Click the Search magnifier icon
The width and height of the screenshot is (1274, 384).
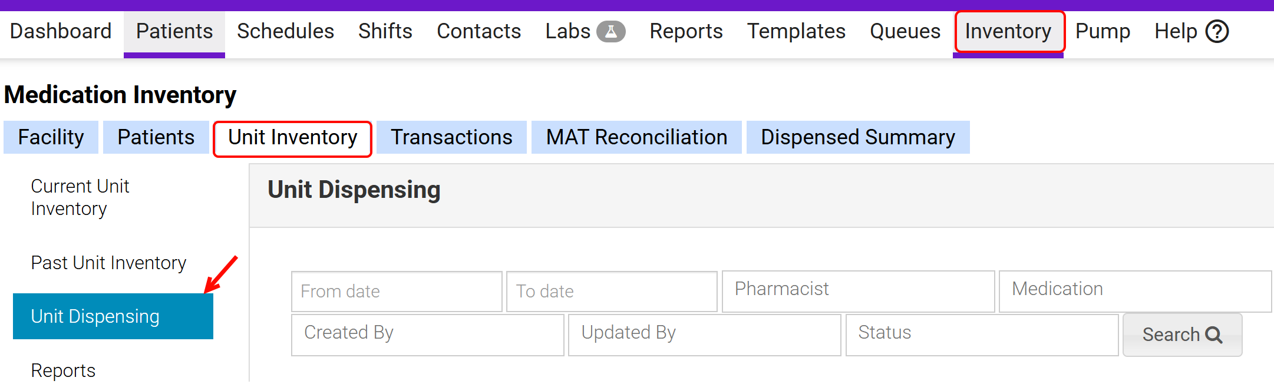point(1214,335)
